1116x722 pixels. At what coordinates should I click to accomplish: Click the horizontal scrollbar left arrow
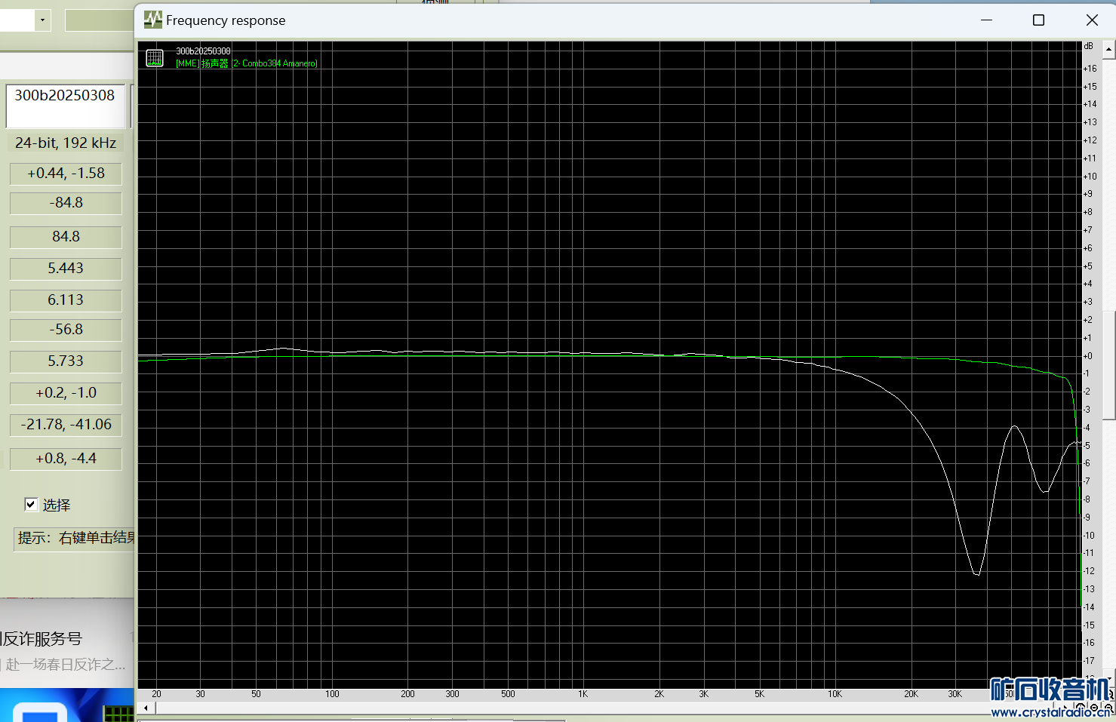pyautogui.click(x=146, y=708)
